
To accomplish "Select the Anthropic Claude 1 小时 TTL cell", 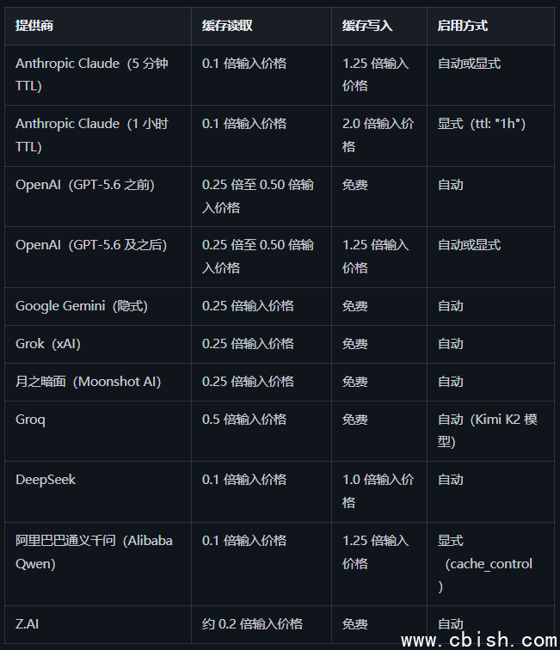I will (x=97, y=136).
